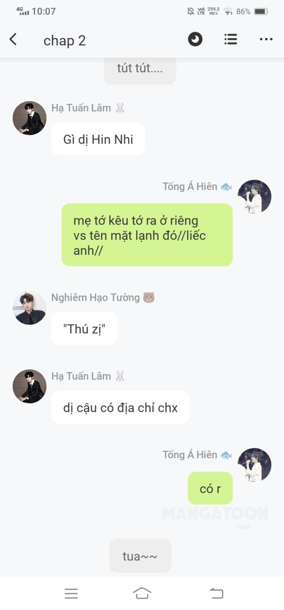Tap the battery icon in status bar
This screenshot has height=610, width=284.
(261, 11)
